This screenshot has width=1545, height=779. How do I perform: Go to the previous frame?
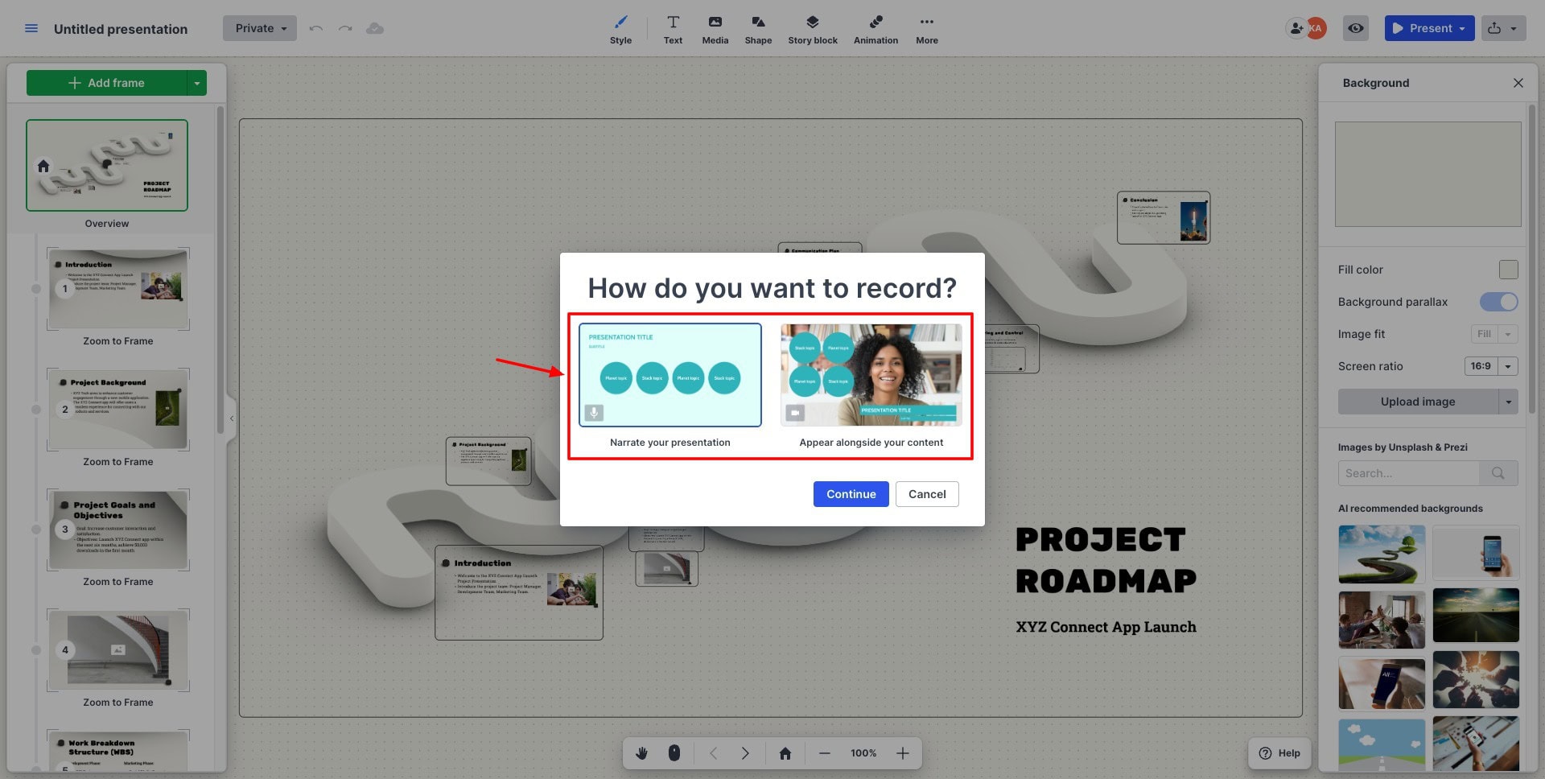(x=713, y=753)
